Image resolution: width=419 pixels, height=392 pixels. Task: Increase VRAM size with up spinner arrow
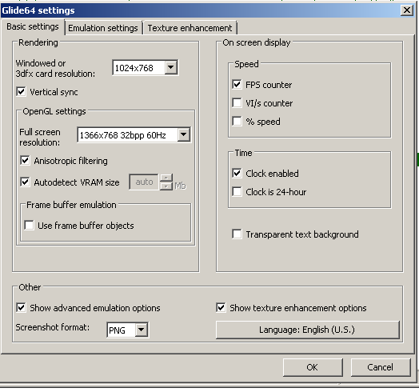click(166, 178)
